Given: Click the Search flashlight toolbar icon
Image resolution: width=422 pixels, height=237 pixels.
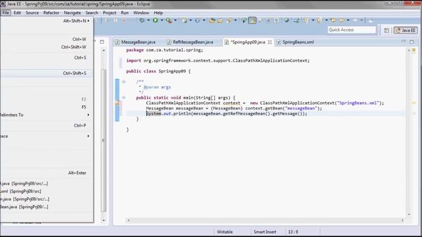Looking at the screenshot, I should tap(229, 20).
